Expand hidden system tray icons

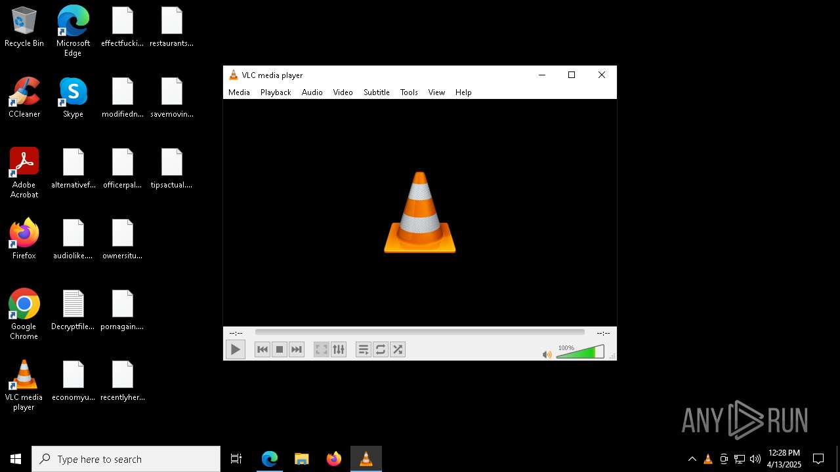[x=692, y=459]
